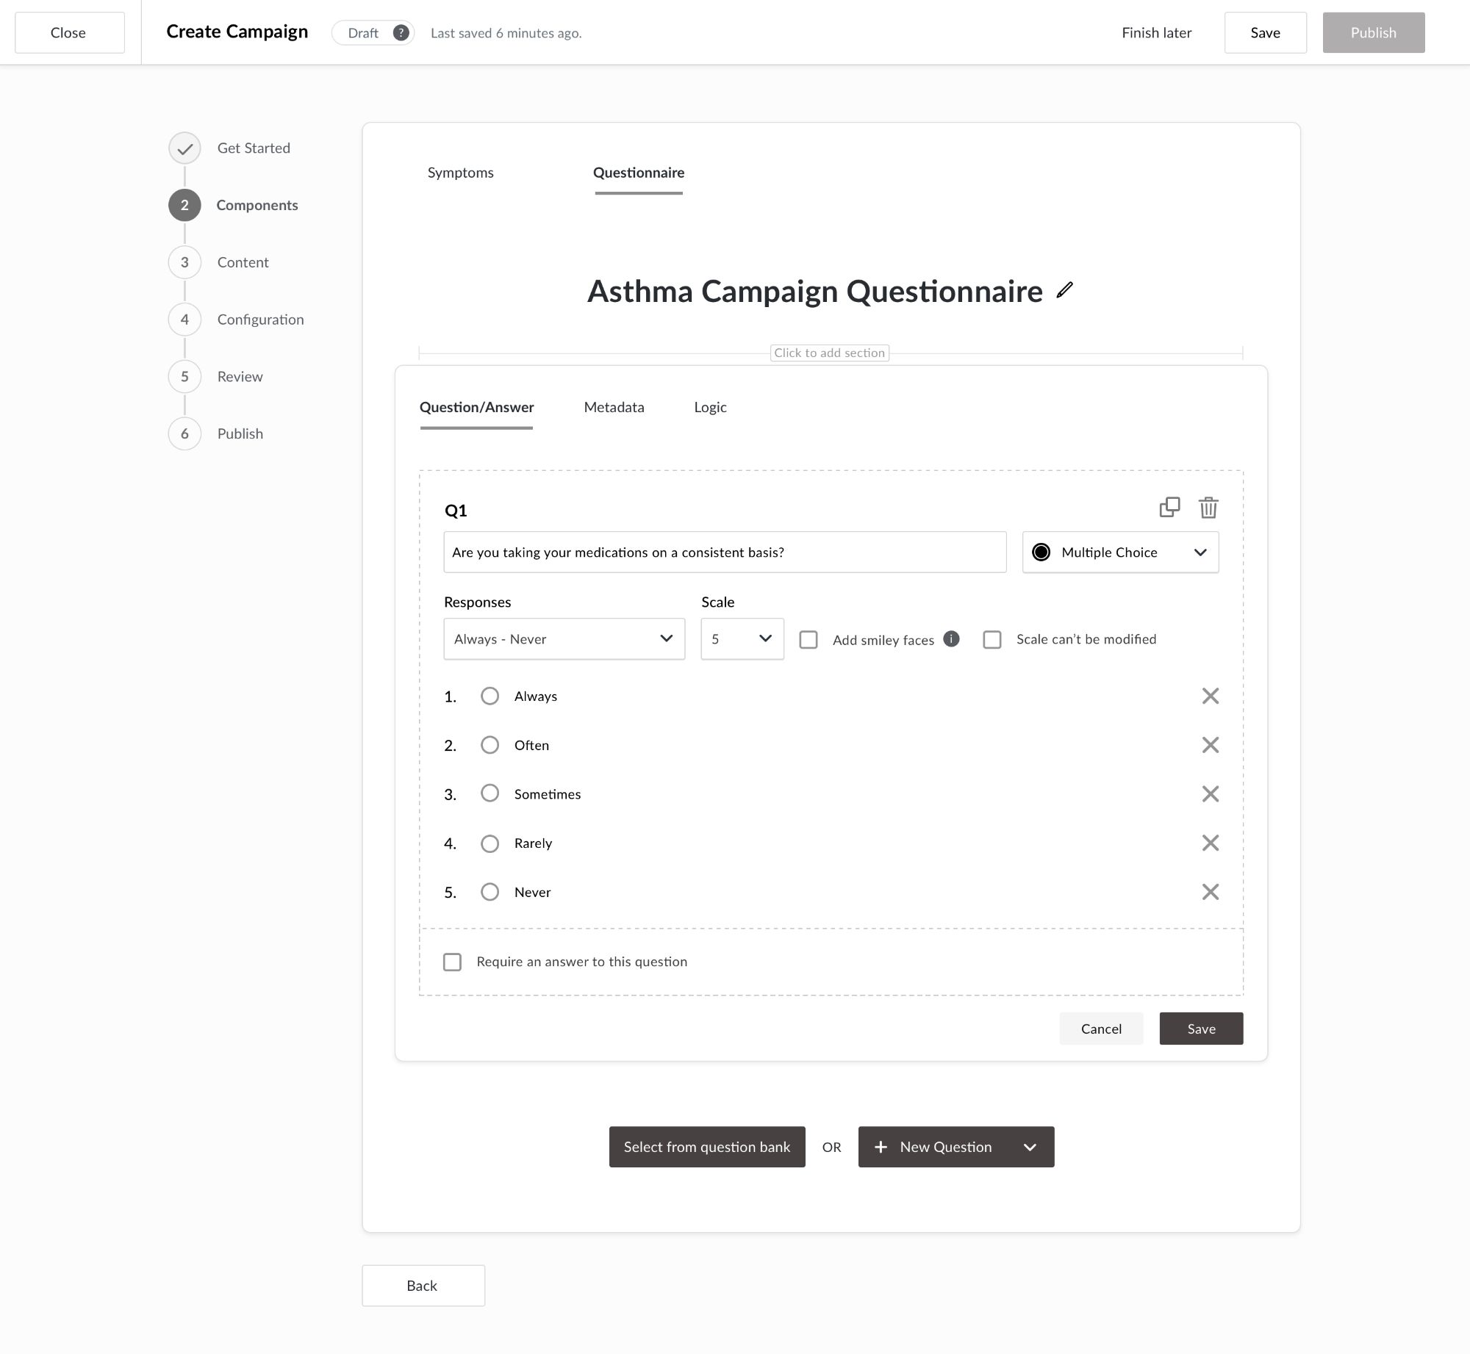Click the Q1 question text field

point(724,552)
